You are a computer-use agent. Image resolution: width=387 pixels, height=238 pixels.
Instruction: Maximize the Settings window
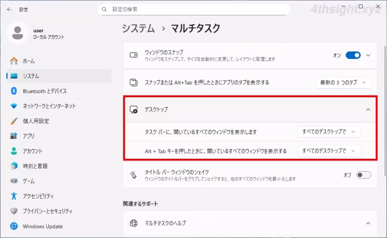coord(360,6)
